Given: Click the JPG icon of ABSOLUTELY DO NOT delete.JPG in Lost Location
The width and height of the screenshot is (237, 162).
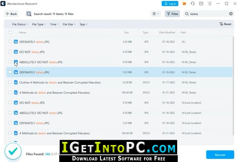Looking at the screenshot, I should coord(16,113).
